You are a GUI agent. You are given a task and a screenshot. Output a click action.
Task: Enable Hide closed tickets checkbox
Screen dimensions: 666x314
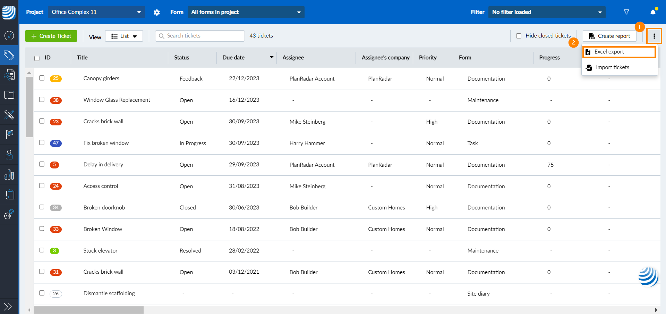(519, 36)
